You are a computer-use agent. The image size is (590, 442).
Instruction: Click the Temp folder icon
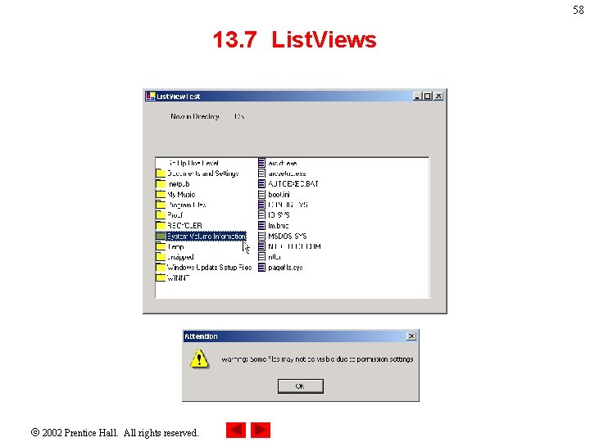click(161, 246)
